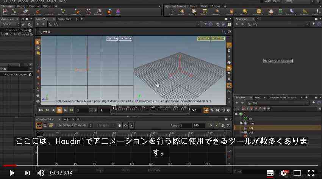The height and width of the screenshot is (179, 322).
Task: Click the Caustic Light shelf tool
Action: [x=292, y=12]
